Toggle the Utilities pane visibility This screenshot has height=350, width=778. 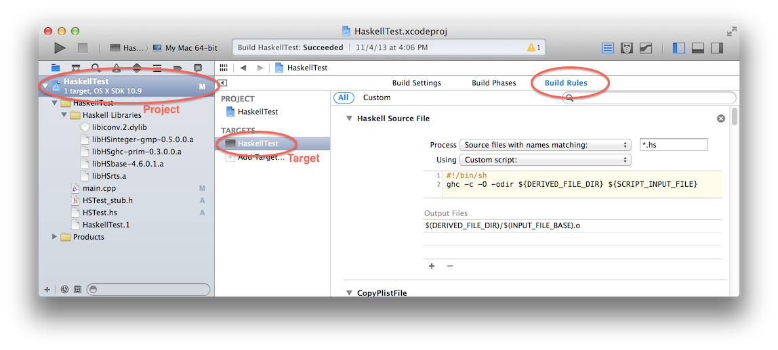pyautogui.click(x=717, y=48)
